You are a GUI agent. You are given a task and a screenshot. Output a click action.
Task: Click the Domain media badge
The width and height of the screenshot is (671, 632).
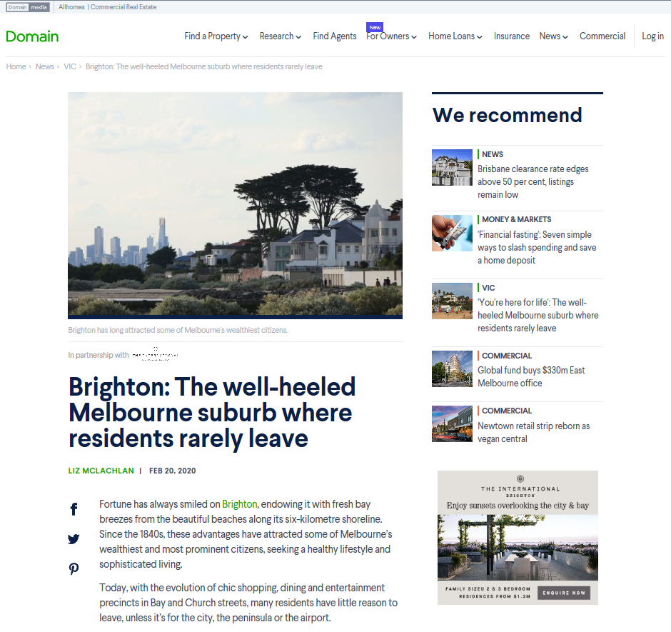pyautogui.click(x=28, y=7)
